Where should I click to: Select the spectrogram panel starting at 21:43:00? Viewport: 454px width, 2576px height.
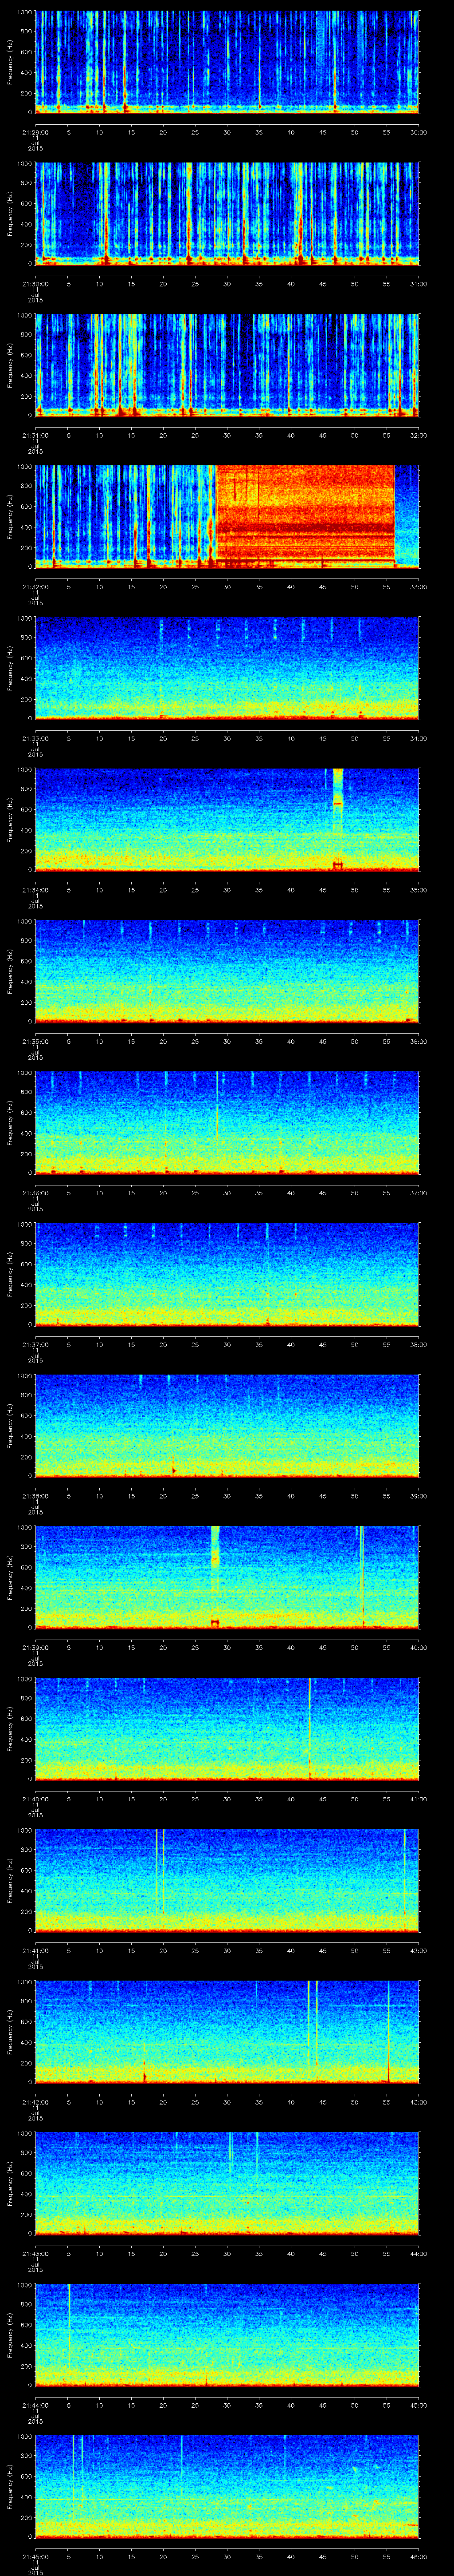tap(227, 2183)
